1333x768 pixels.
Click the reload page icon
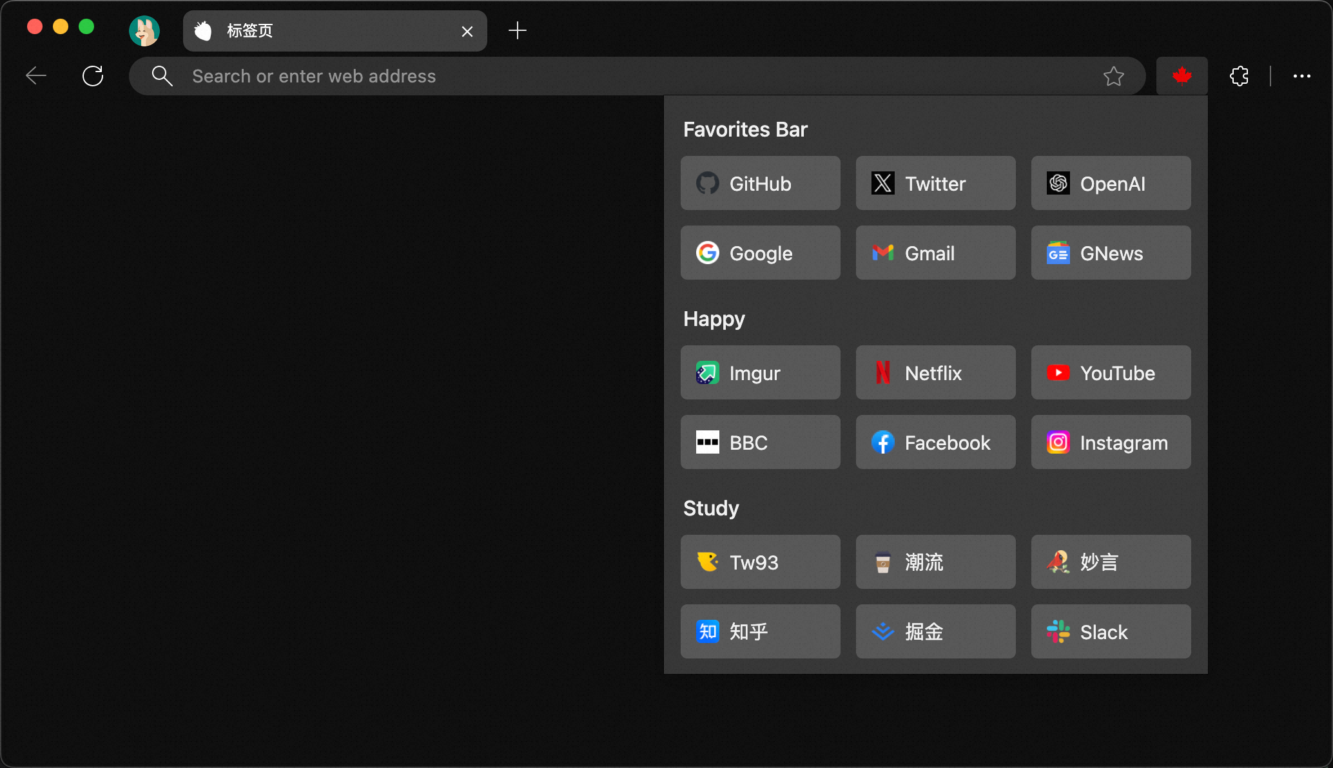(x=93, y=76)
